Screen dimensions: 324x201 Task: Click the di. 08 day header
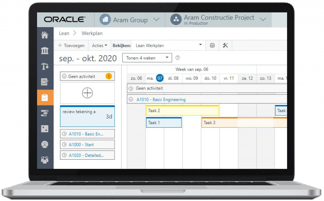(173, 78)
